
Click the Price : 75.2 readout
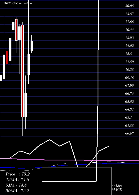[18, 174]
